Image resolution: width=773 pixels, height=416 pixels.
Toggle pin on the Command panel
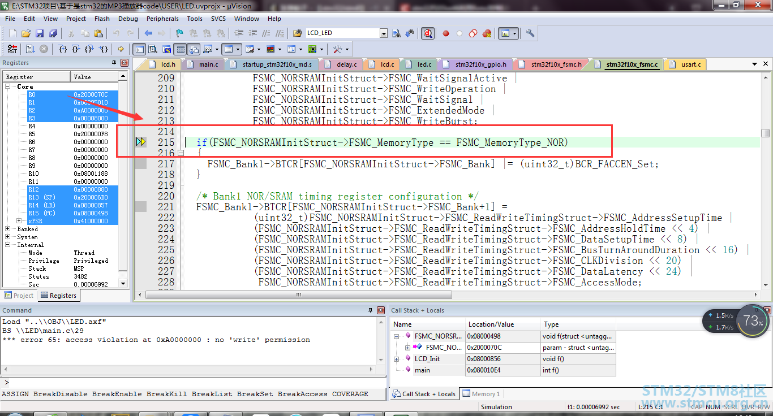point(371,310)
